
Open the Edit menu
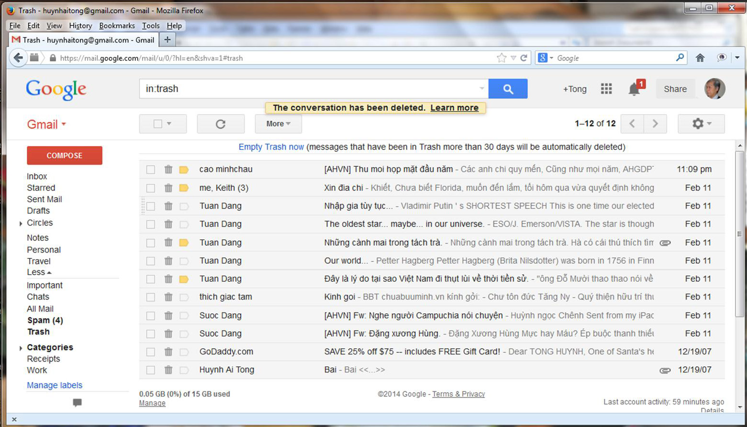pos(33,25)
